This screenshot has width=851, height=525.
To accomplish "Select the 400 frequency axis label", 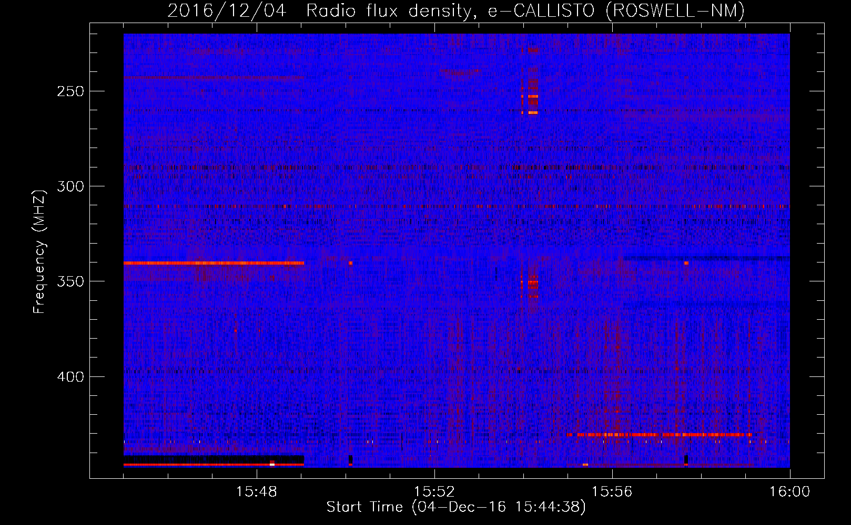I will click(x=70, y=377).
